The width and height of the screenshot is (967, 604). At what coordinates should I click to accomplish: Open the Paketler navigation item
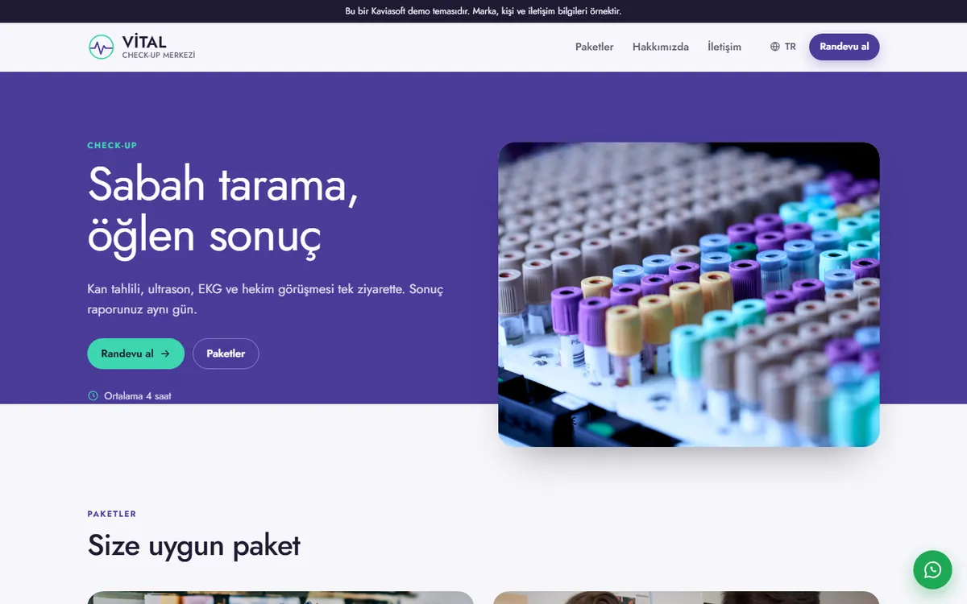pyautogui.click(x=595, y=47)
